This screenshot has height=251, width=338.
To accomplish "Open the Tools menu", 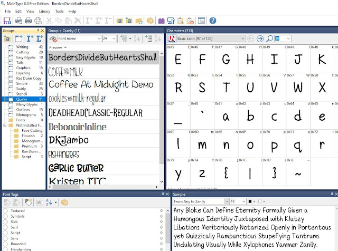I will click(x=59, y=12).
